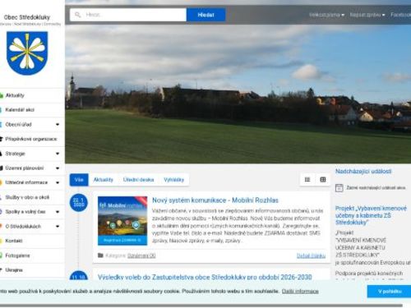Click the Aktuality icon in sidebar

pyautogui.click(x=2, y=95)
